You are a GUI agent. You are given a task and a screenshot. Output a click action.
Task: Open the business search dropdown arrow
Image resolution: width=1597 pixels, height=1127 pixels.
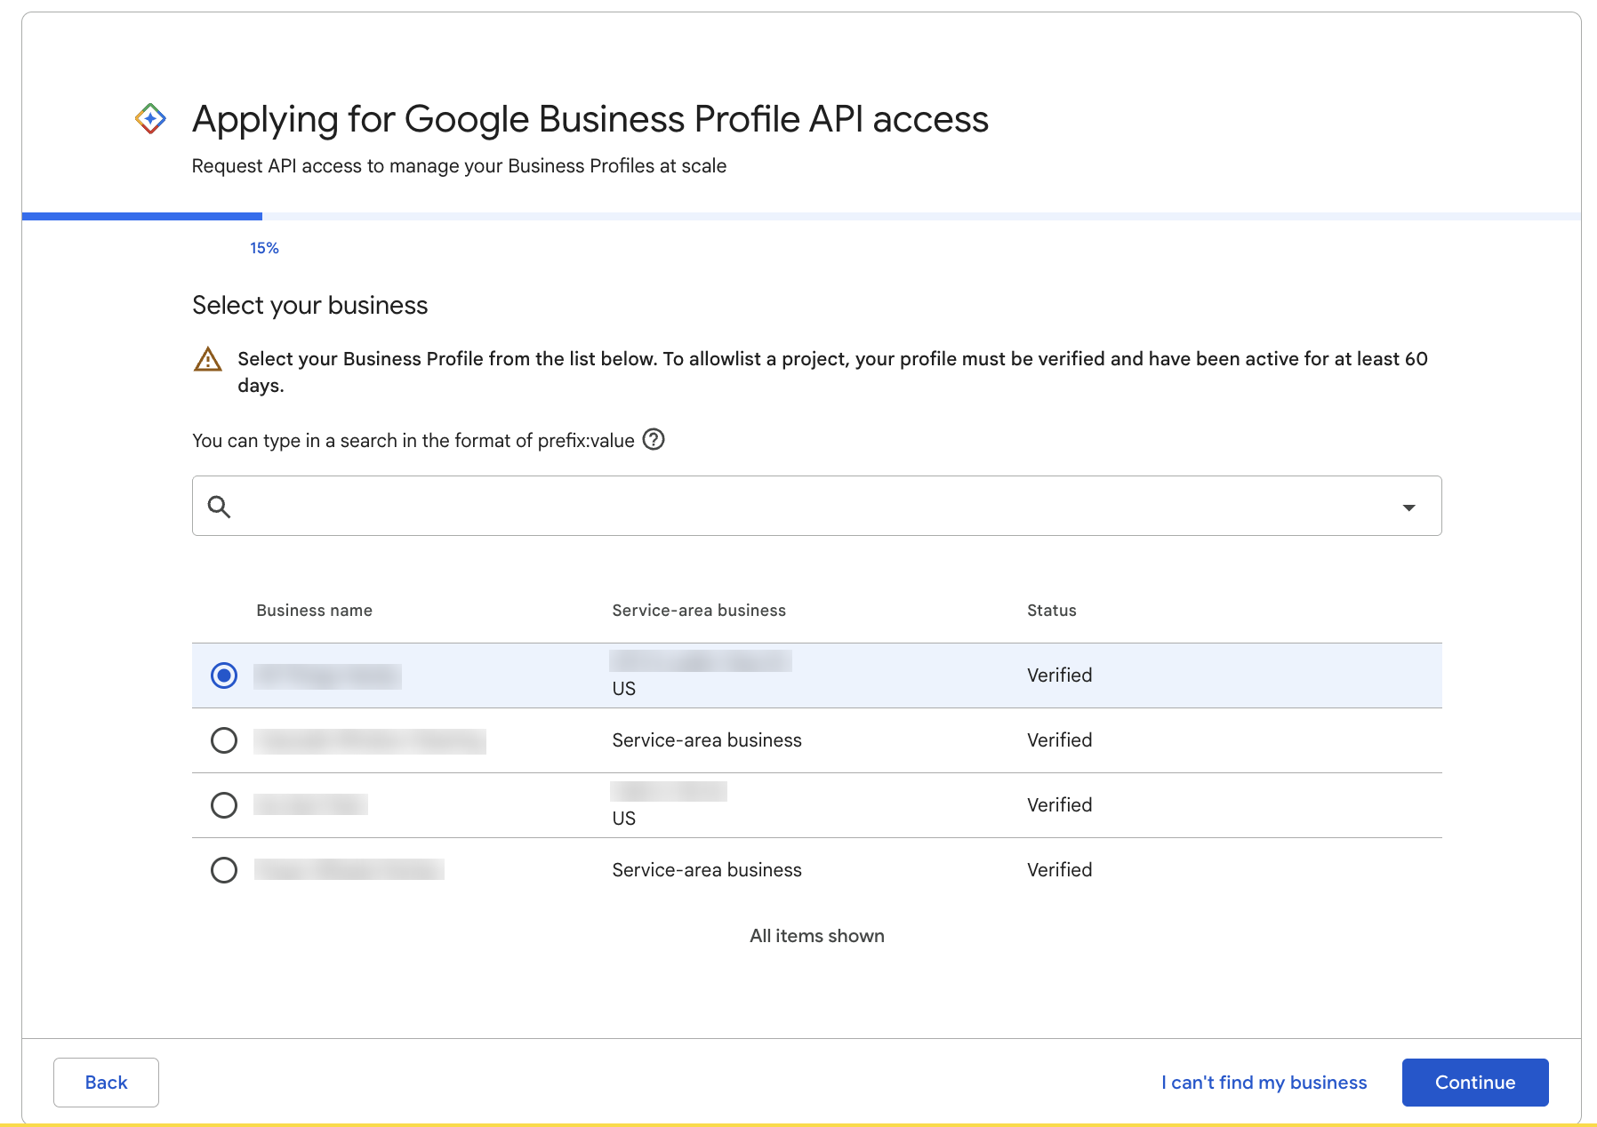pyautogui.click(x=1409, y=506)
